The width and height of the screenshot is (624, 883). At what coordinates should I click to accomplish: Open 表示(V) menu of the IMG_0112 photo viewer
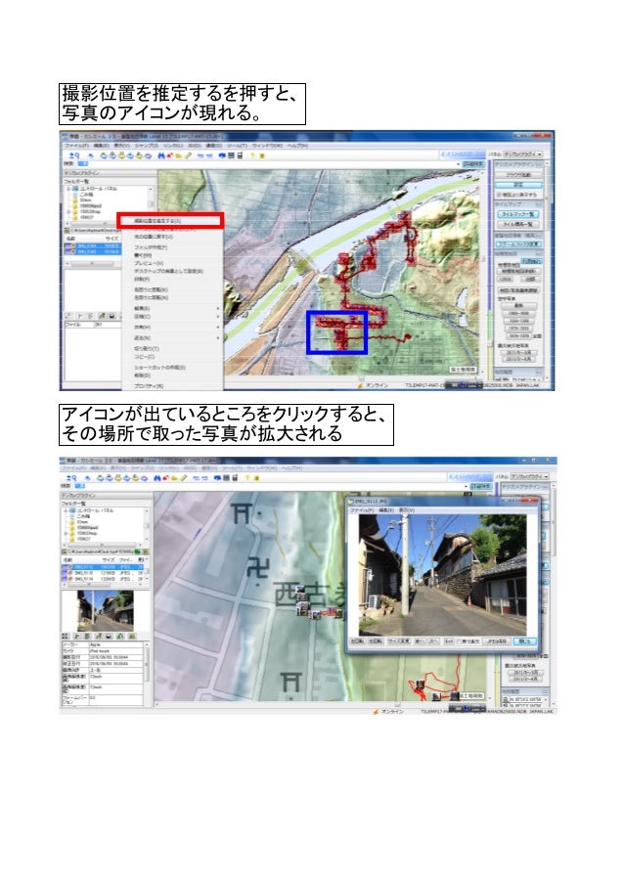407,510
